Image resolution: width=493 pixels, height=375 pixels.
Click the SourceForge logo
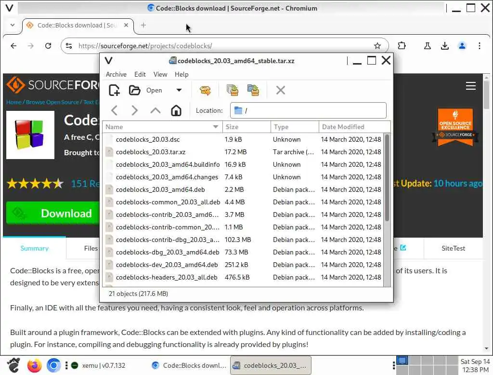(x=53, y=85)
